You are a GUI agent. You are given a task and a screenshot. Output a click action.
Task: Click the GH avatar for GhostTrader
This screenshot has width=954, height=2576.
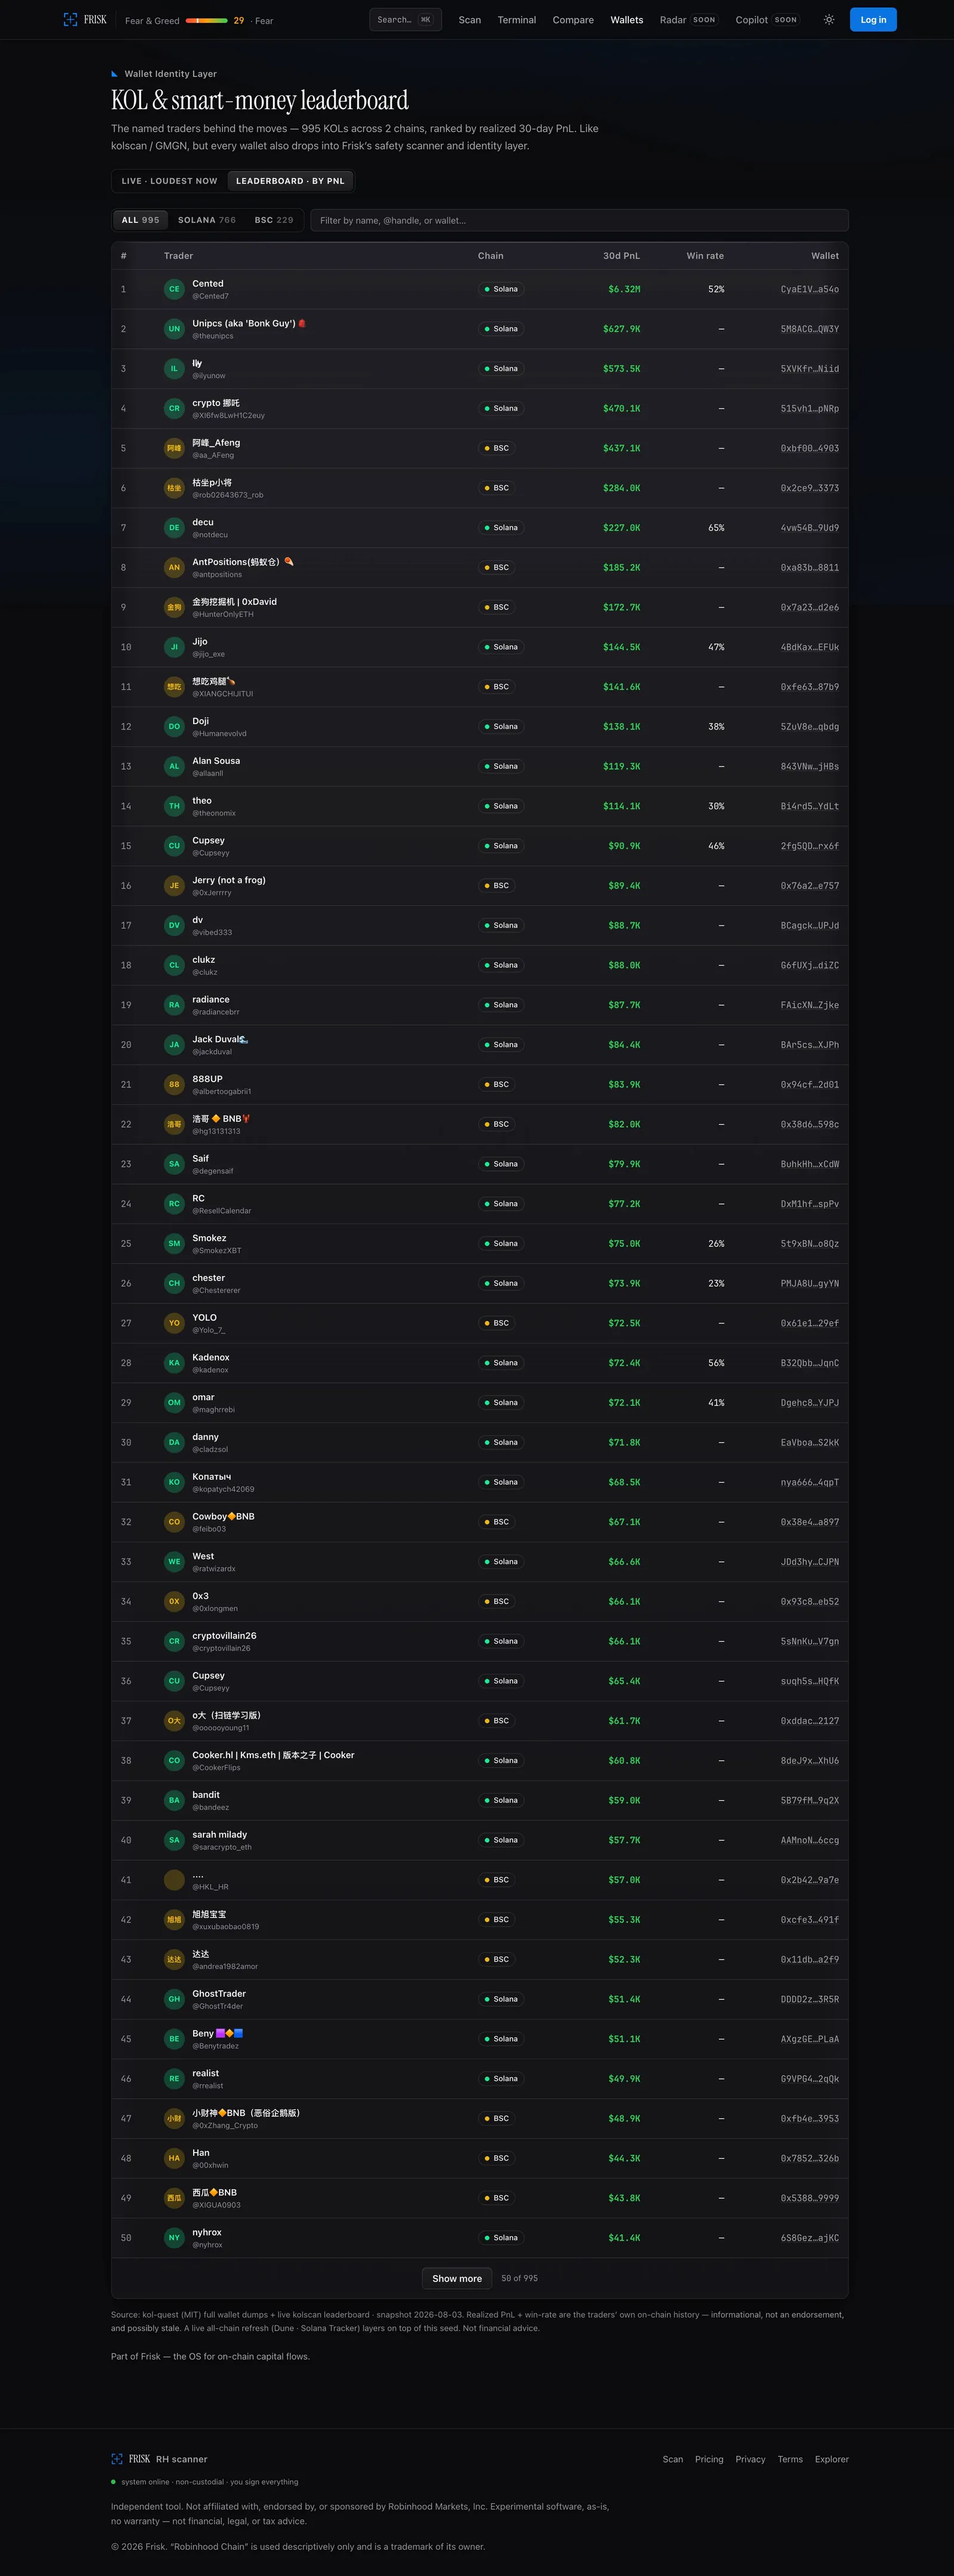(x=174, y=1999)
